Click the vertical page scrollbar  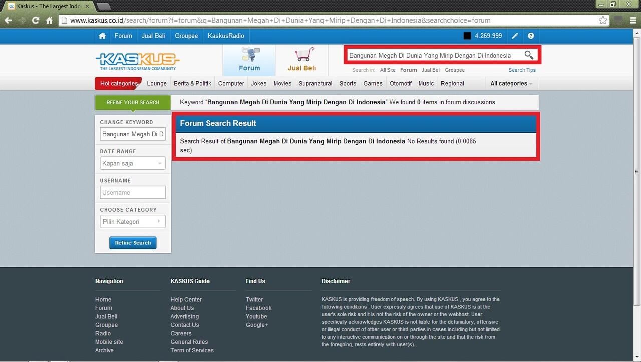(x=637, y=171)
